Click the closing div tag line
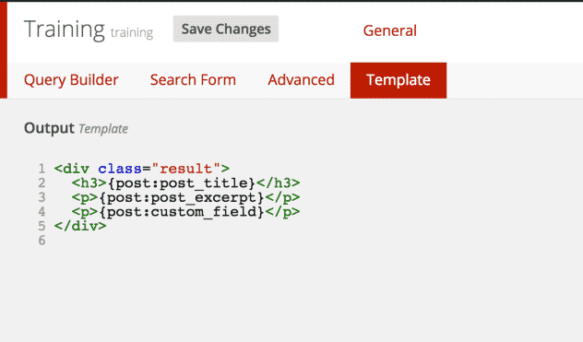Screen dimensions: 583x342 pyautogui.click(x=80, y=226)
